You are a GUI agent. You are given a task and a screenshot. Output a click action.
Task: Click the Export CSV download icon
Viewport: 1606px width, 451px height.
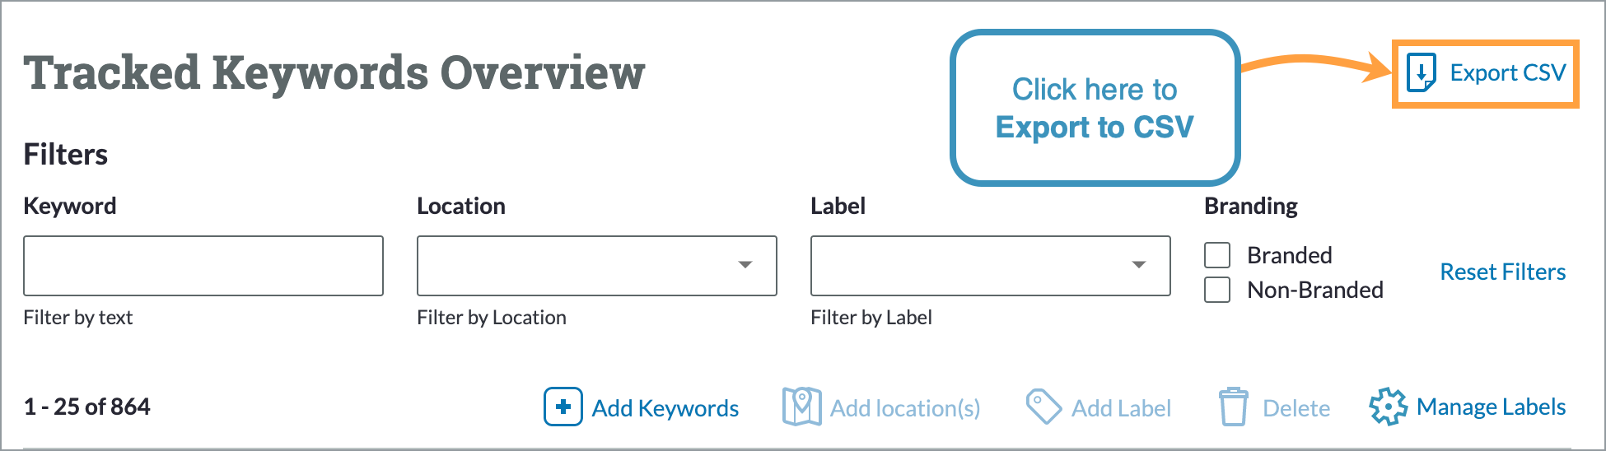[x=1422, y=72]
